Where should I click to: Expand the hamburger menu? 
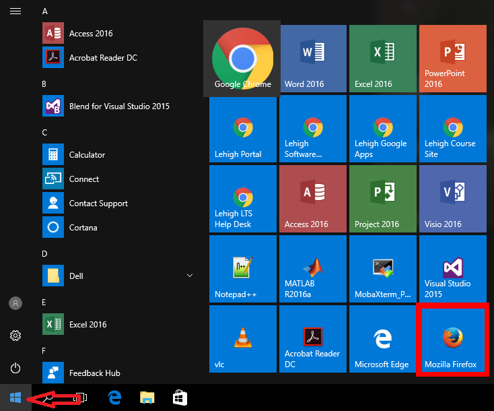(15, 11)
